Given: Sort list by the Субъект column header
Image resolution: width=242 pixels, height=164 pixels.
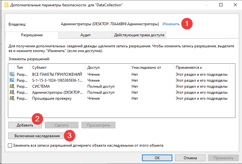Looking at the screenshot, I should [x=57, y=67].
